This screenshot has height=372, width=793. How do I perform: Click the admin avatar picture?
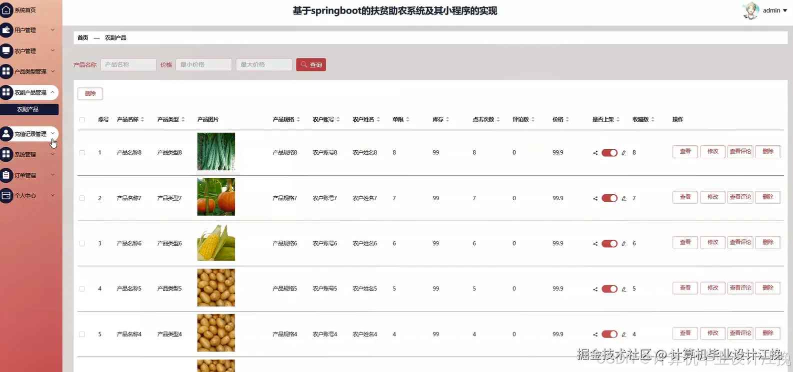pos(750,10)
